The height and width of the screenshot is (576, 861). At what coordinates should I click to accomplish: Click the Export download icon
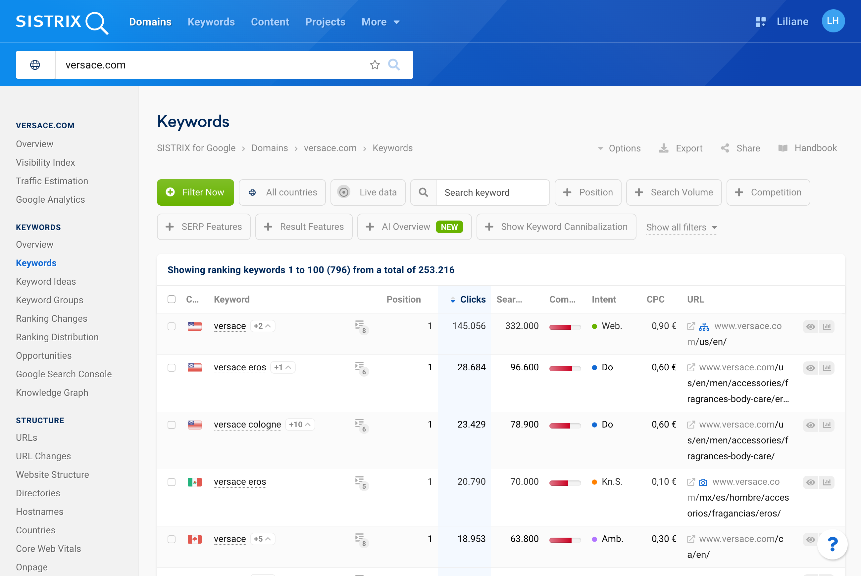point(664,148)
